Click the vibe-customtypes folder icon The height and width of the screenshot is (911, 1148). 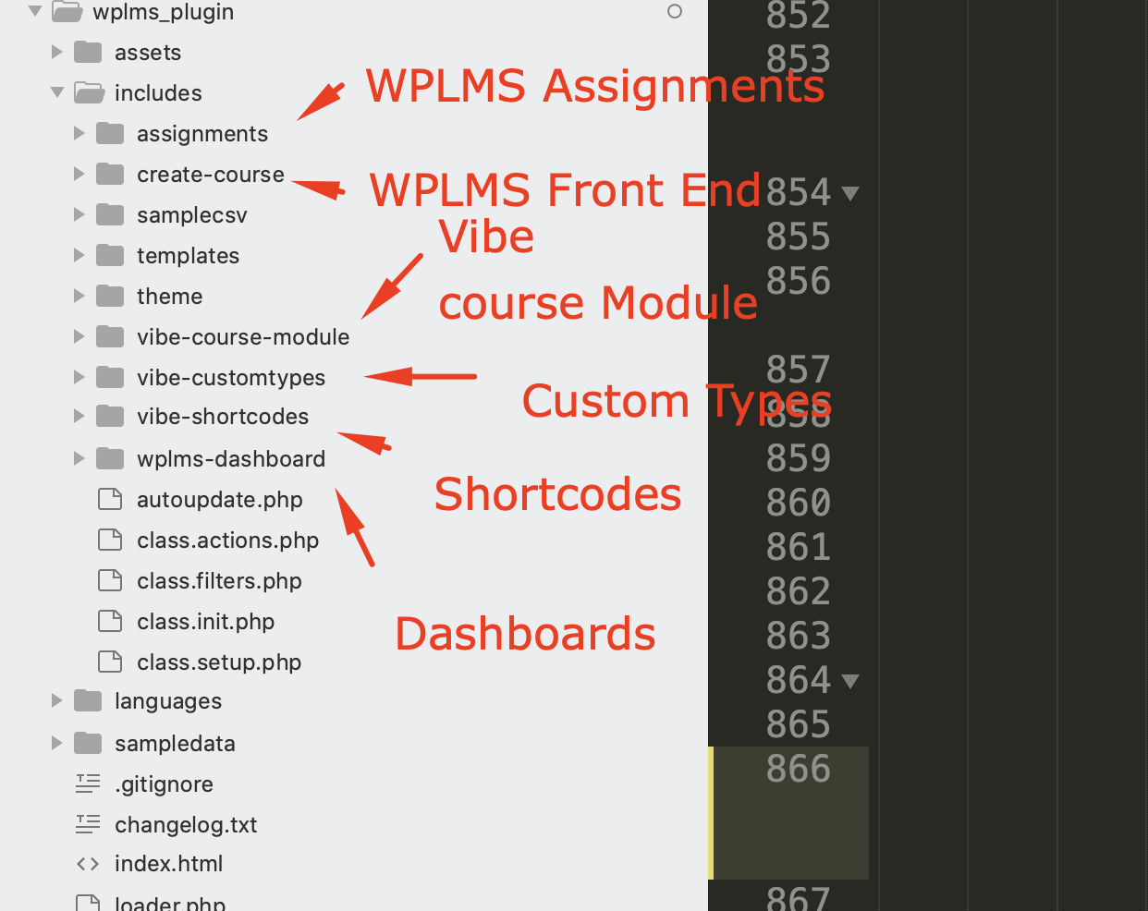pyautogui.click(x=110, y=377)
